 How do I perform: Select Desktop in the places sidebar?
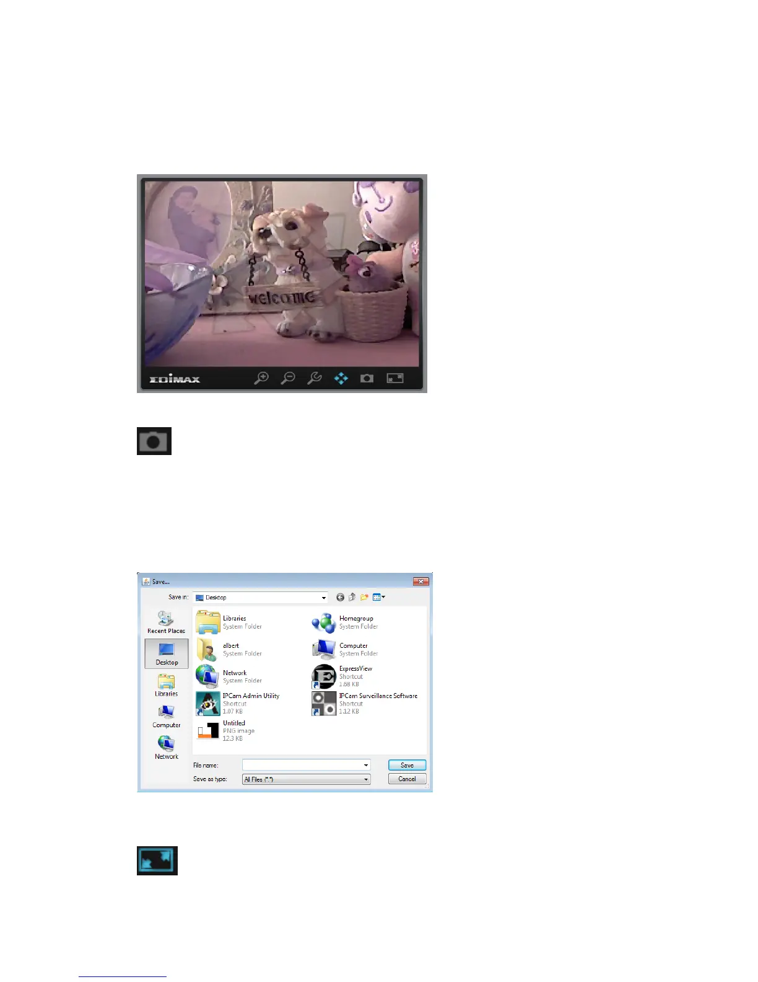point(167,653)
